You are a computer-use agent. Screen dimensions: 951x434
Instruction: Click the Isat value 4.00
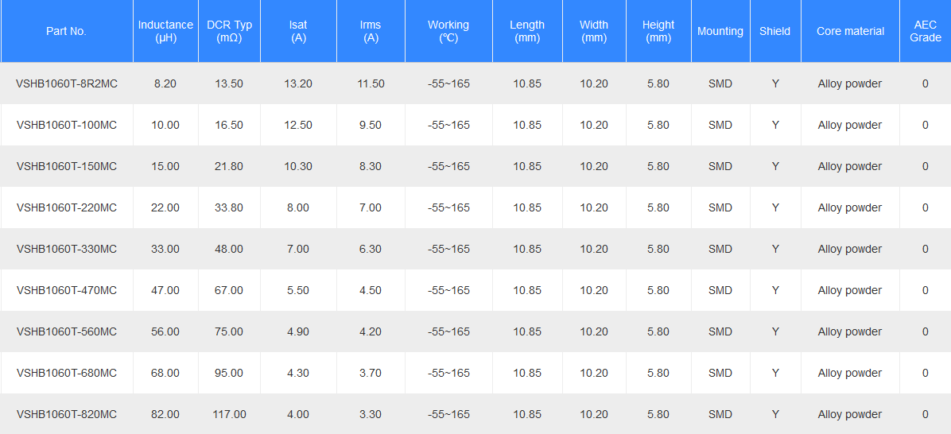[298, 415]
